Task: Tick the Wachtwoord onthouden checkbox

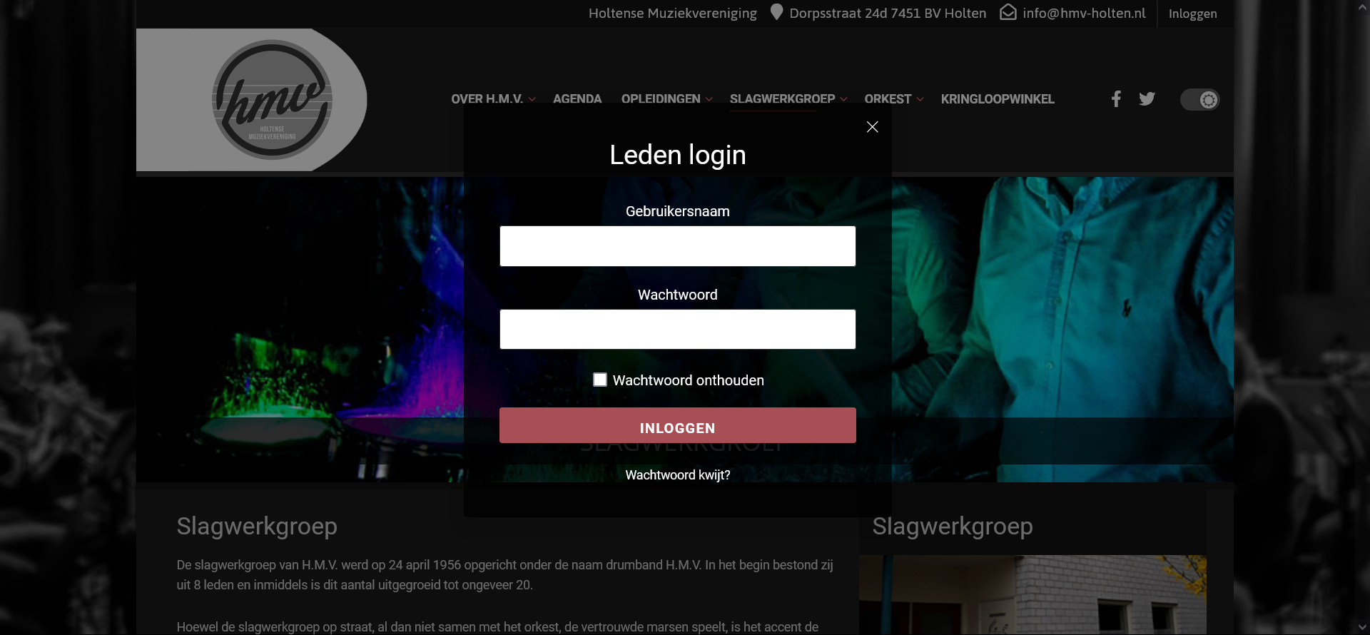Action: 600,380
